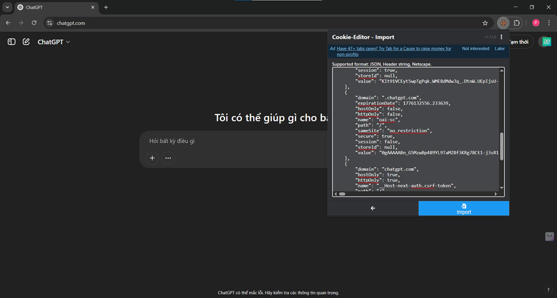Reload the chatgpt.com page
Screen dimensions: 557x298
(x=34, y=23)
